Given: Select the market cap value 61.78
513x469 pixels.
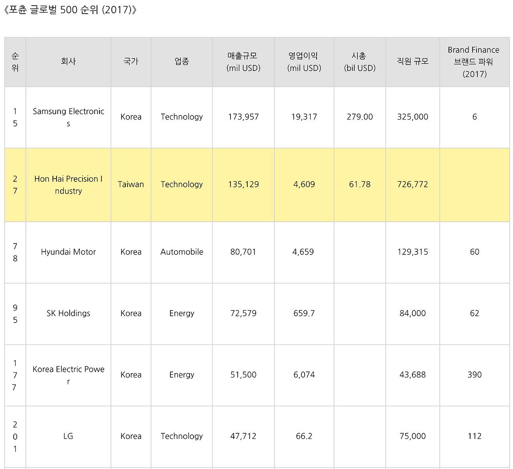Looking at the screenshot, I should click(x=360, y=185).
